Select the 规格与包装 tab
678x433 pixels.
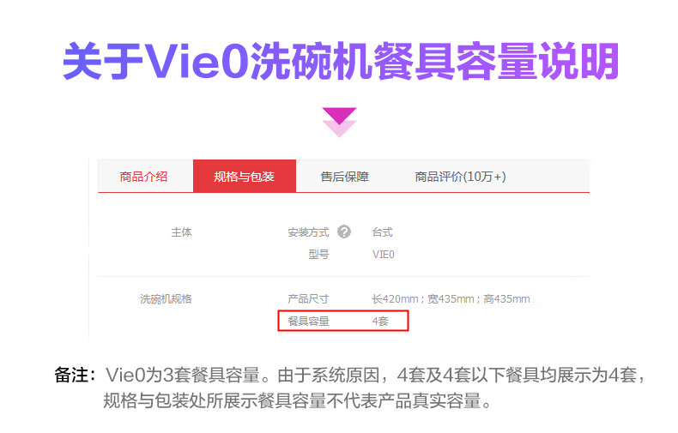pos(245,177)
